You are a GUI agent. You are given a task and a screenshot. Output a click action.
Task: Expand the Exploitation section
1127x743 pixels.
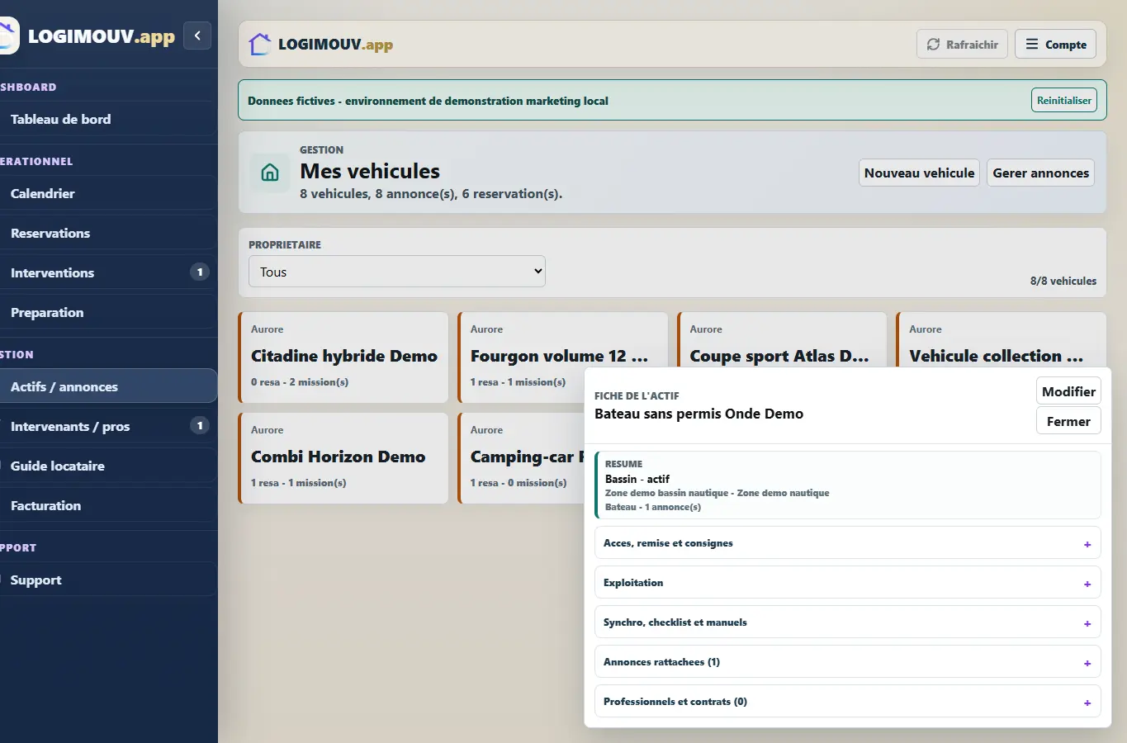(x=848, y=583)
